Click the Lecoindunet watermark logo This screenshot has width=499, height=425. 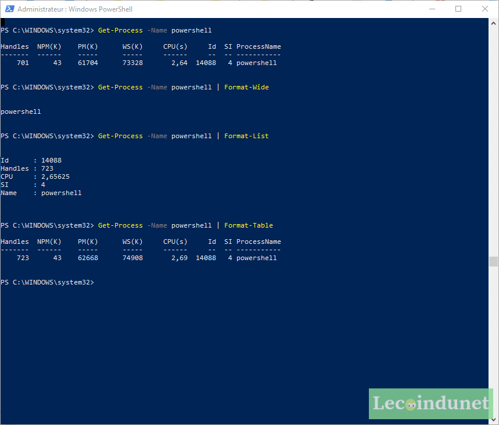click(x=430, y=404)
